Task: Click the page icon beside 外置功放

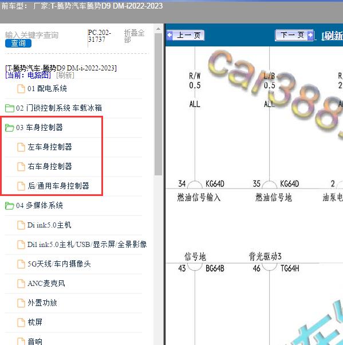Action: 21,303
